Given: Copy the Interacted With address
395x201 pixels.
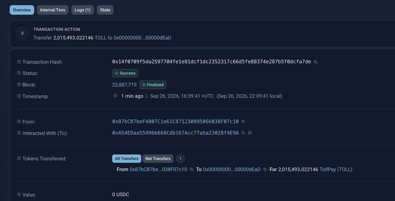Looking at the screenshot, I should tap(243, 133).
